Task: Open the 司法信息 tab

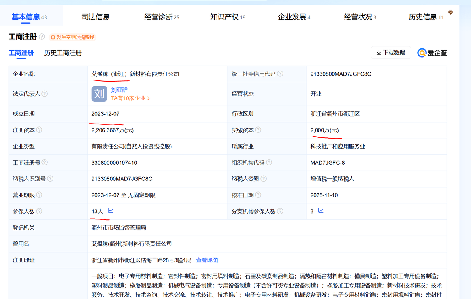Action: point(96,17)
